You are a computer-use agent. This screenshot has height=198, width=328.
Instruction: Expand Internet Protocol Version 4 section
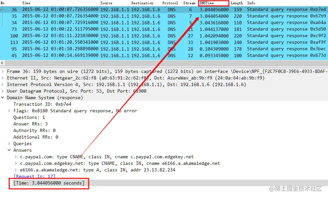(3, 85)
